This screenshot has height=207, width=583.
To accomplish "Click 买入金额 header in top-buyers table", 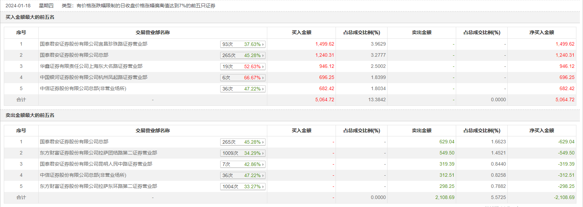I will click(x=301, y=33).
